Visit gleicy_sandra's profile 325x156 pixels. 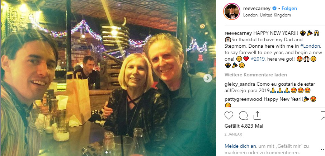[x=240, y=84]
